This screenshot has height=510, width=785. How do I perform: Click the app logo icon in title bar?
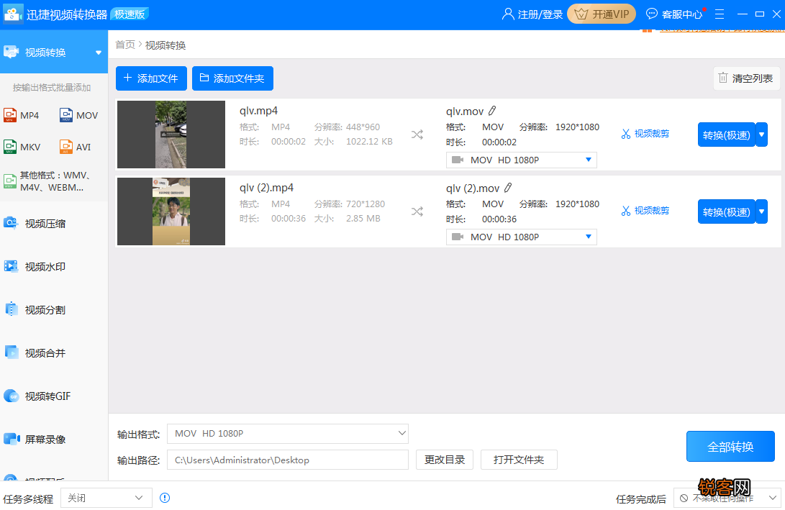point(13,14)
